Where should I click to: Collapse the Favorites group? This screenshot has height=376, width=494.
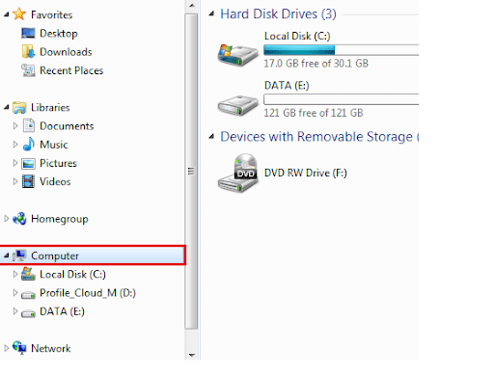[6, 14]
